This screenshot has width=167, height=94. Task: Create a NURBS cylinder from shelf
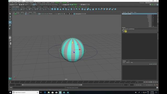coord(58,9)
